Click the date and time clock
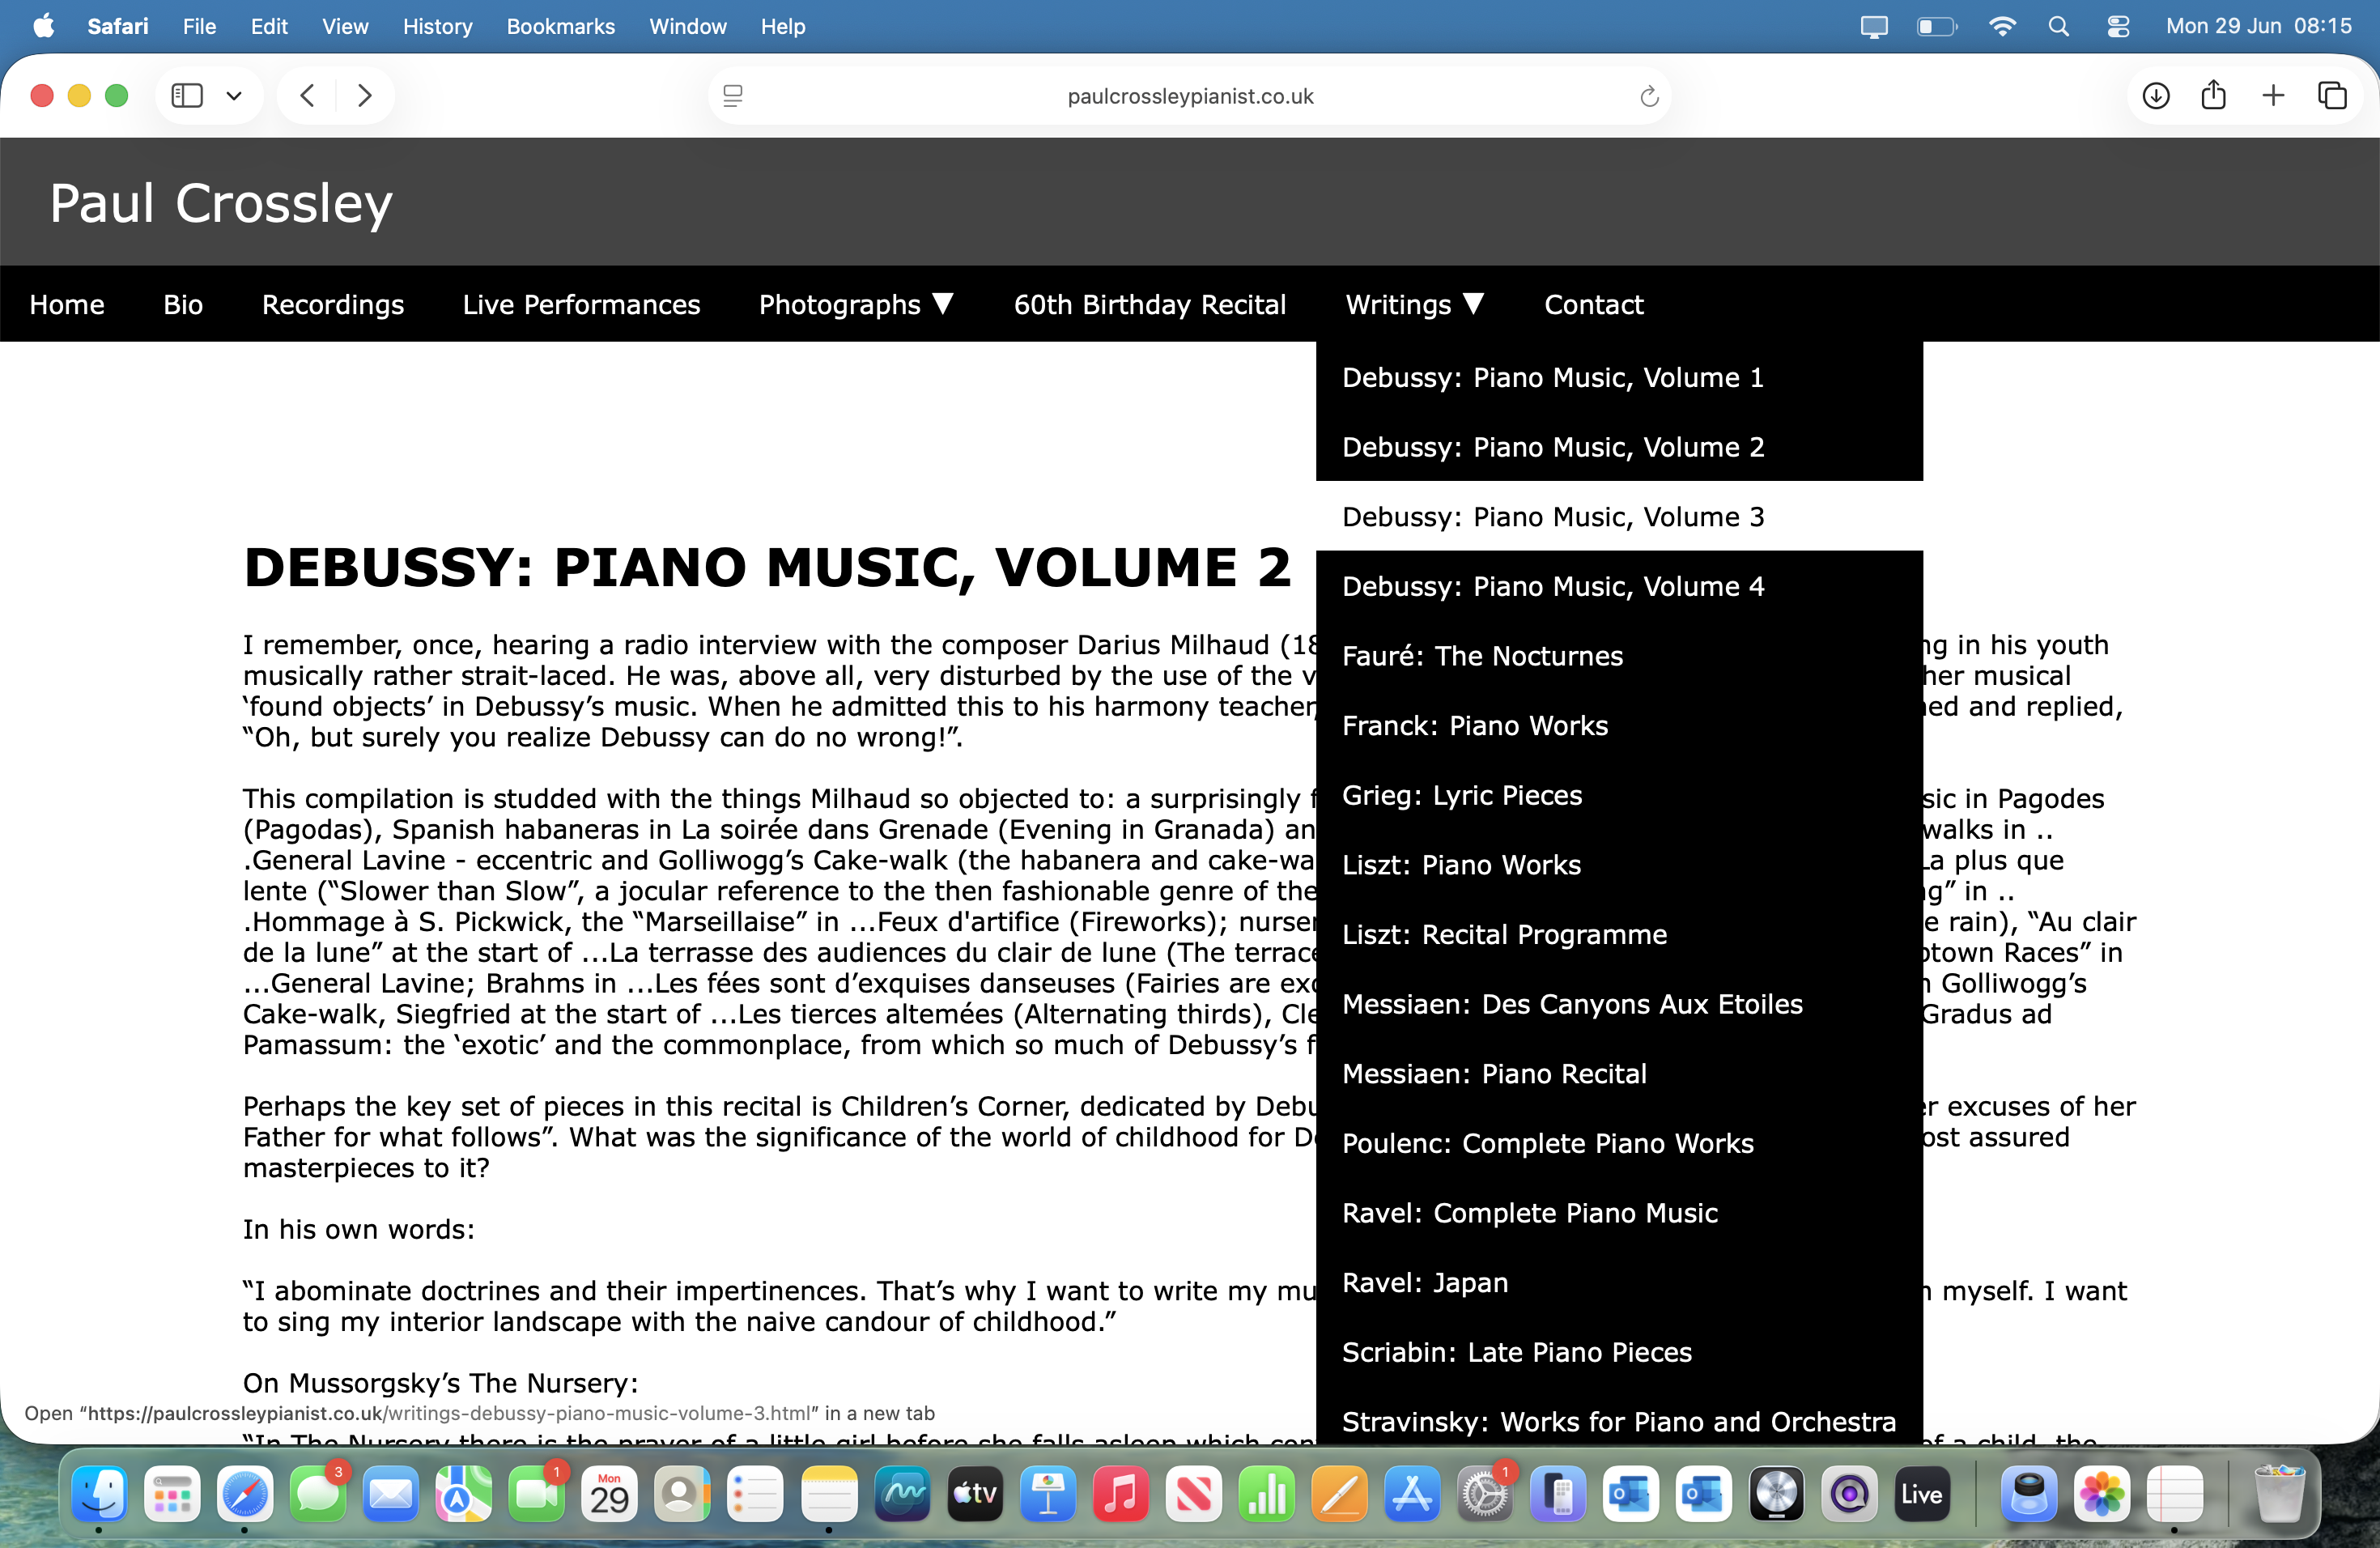2380x1548 pixels. (x=2258, y=26)
